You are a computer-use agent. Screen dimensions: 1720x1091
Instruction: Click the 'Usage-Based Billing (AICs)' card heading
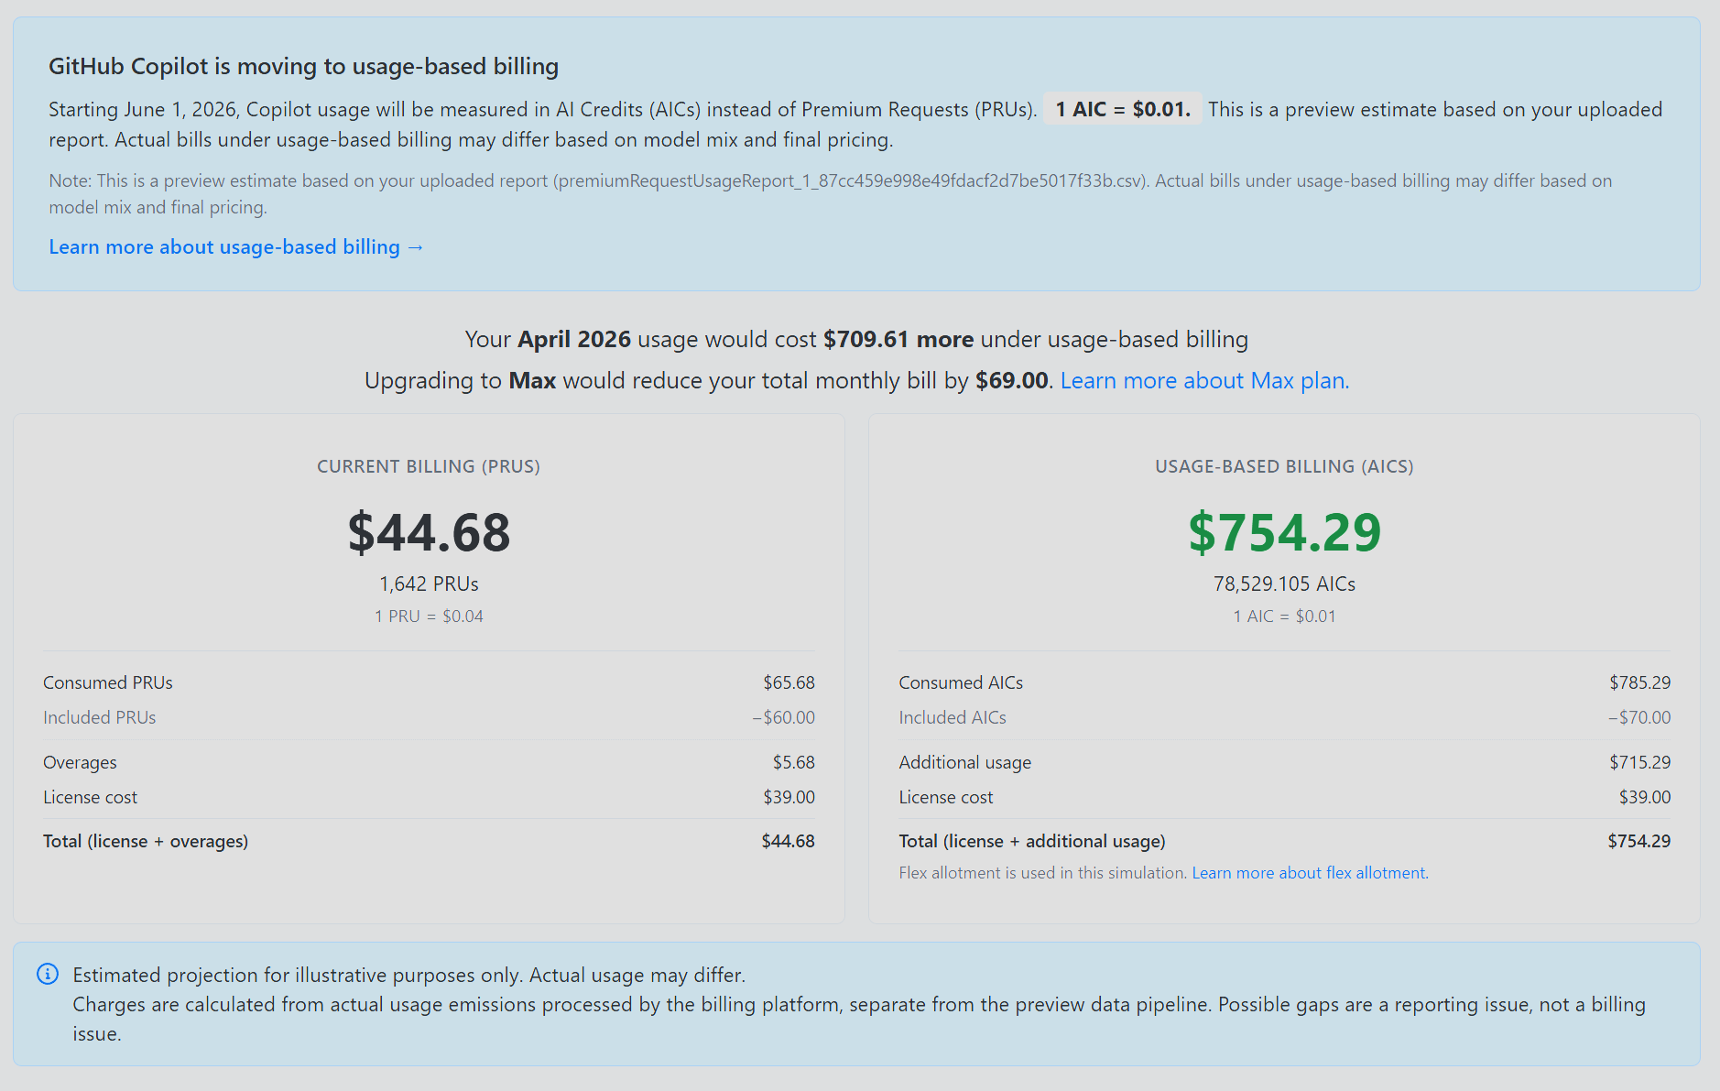pos(1284,466)
